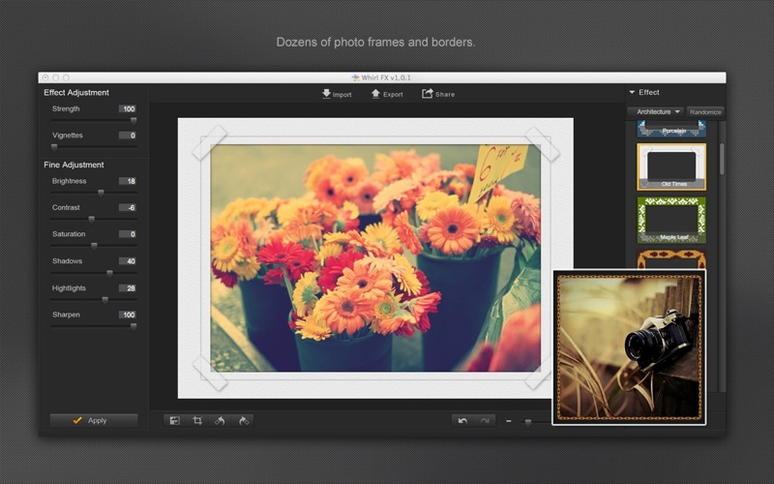Click the Undo arrow icon

coord(462,421)
